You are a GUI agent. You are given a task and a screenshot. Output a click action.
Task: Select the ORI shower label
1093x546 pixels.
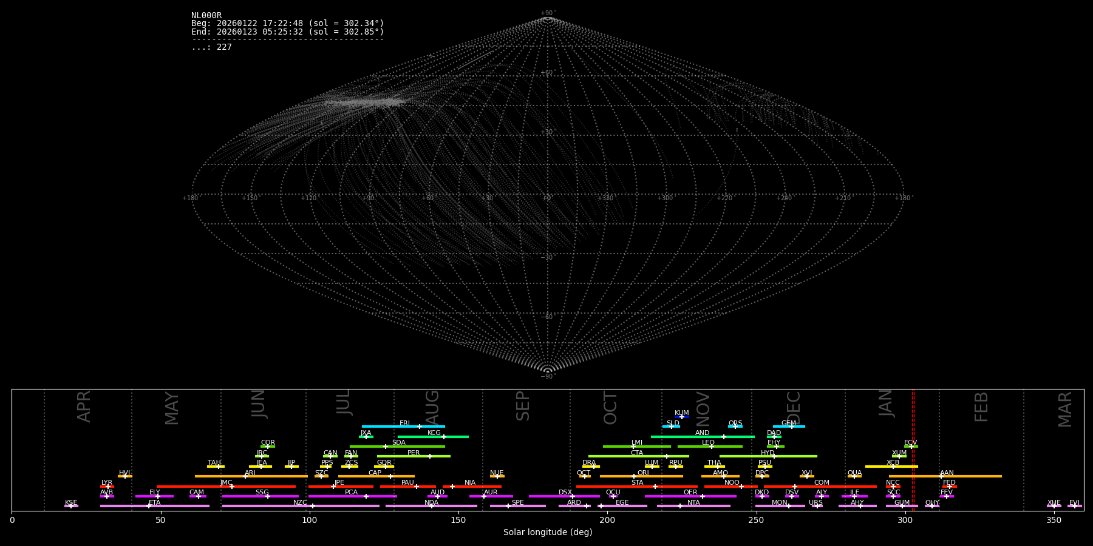tap(643, 473)
